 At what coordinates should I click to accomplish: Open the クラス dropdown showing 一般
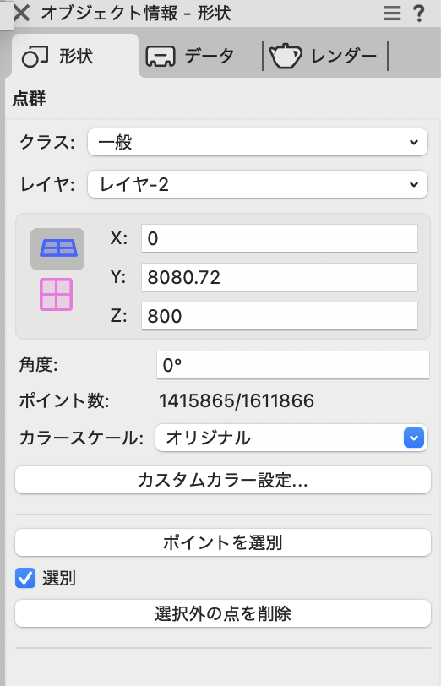(x=257, y=142)
